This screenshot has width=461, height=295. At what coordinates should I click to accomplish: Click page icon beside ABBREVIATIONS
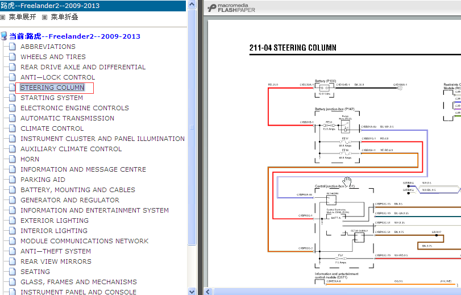pos(13,47)
